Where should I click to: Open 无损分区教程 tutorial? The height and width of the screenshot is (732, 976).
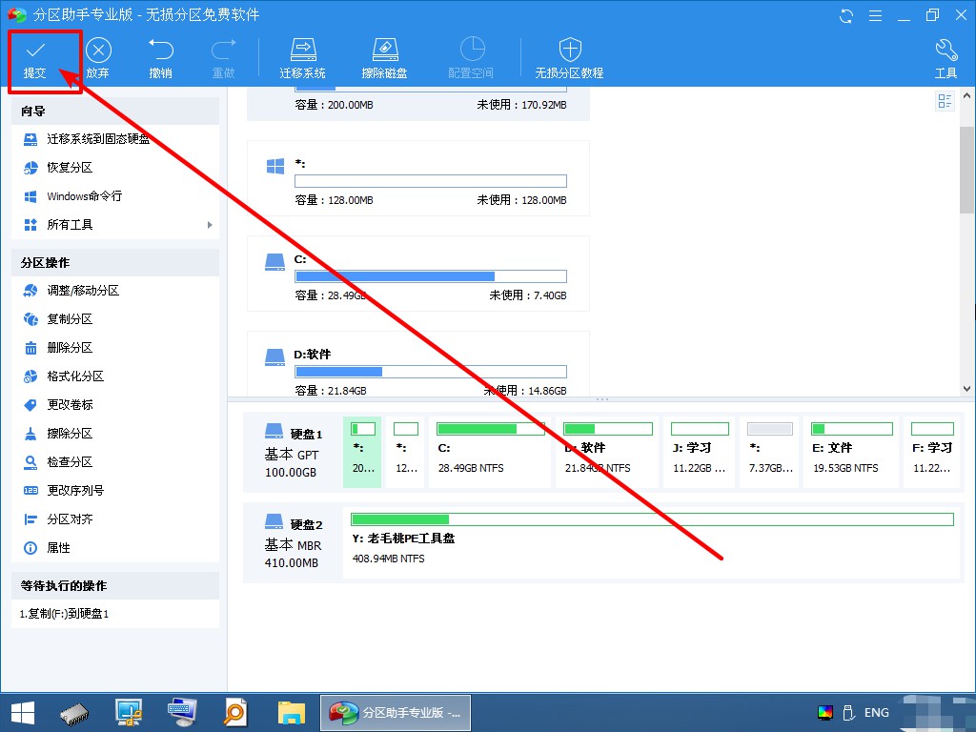coord(570,60)
